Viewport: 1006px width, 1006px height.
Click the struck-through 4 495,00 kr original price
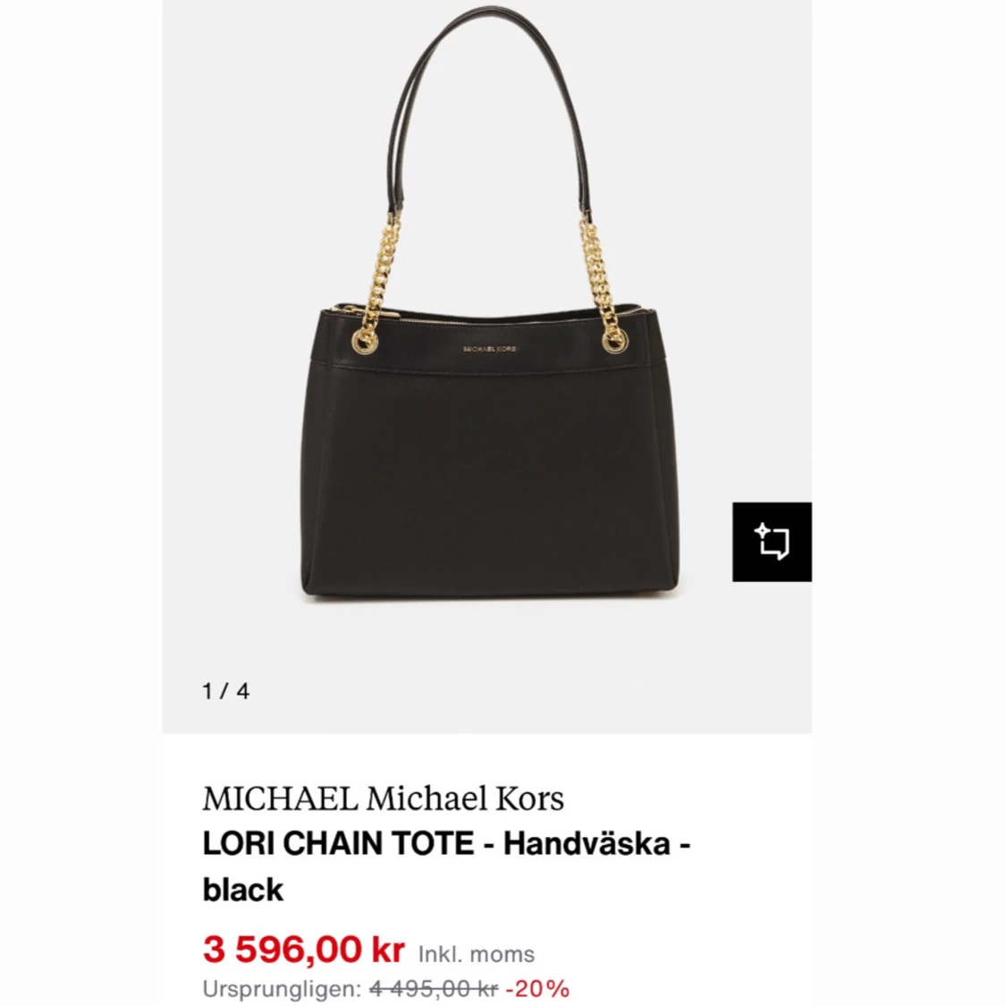coord(434,989)
